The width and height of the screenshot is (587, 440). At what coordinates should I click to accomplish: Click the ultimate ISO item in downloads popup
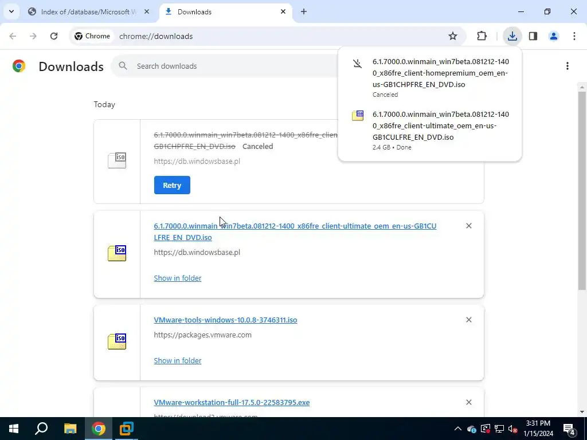(x=430, y=130)
